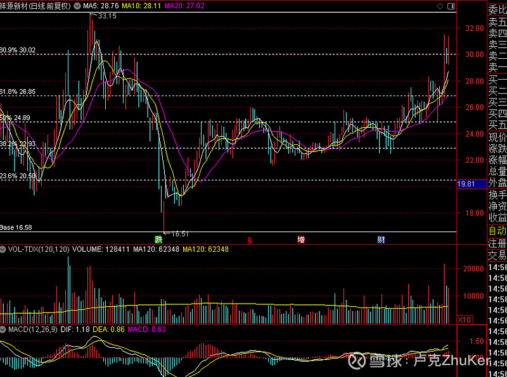
Task: Click the 外盘 row in quote panel
Action: (x=497, y=183)
